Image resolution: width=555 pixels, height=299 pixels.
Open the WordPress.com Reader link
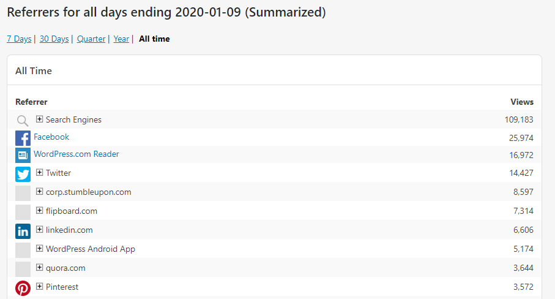(76, 154)
